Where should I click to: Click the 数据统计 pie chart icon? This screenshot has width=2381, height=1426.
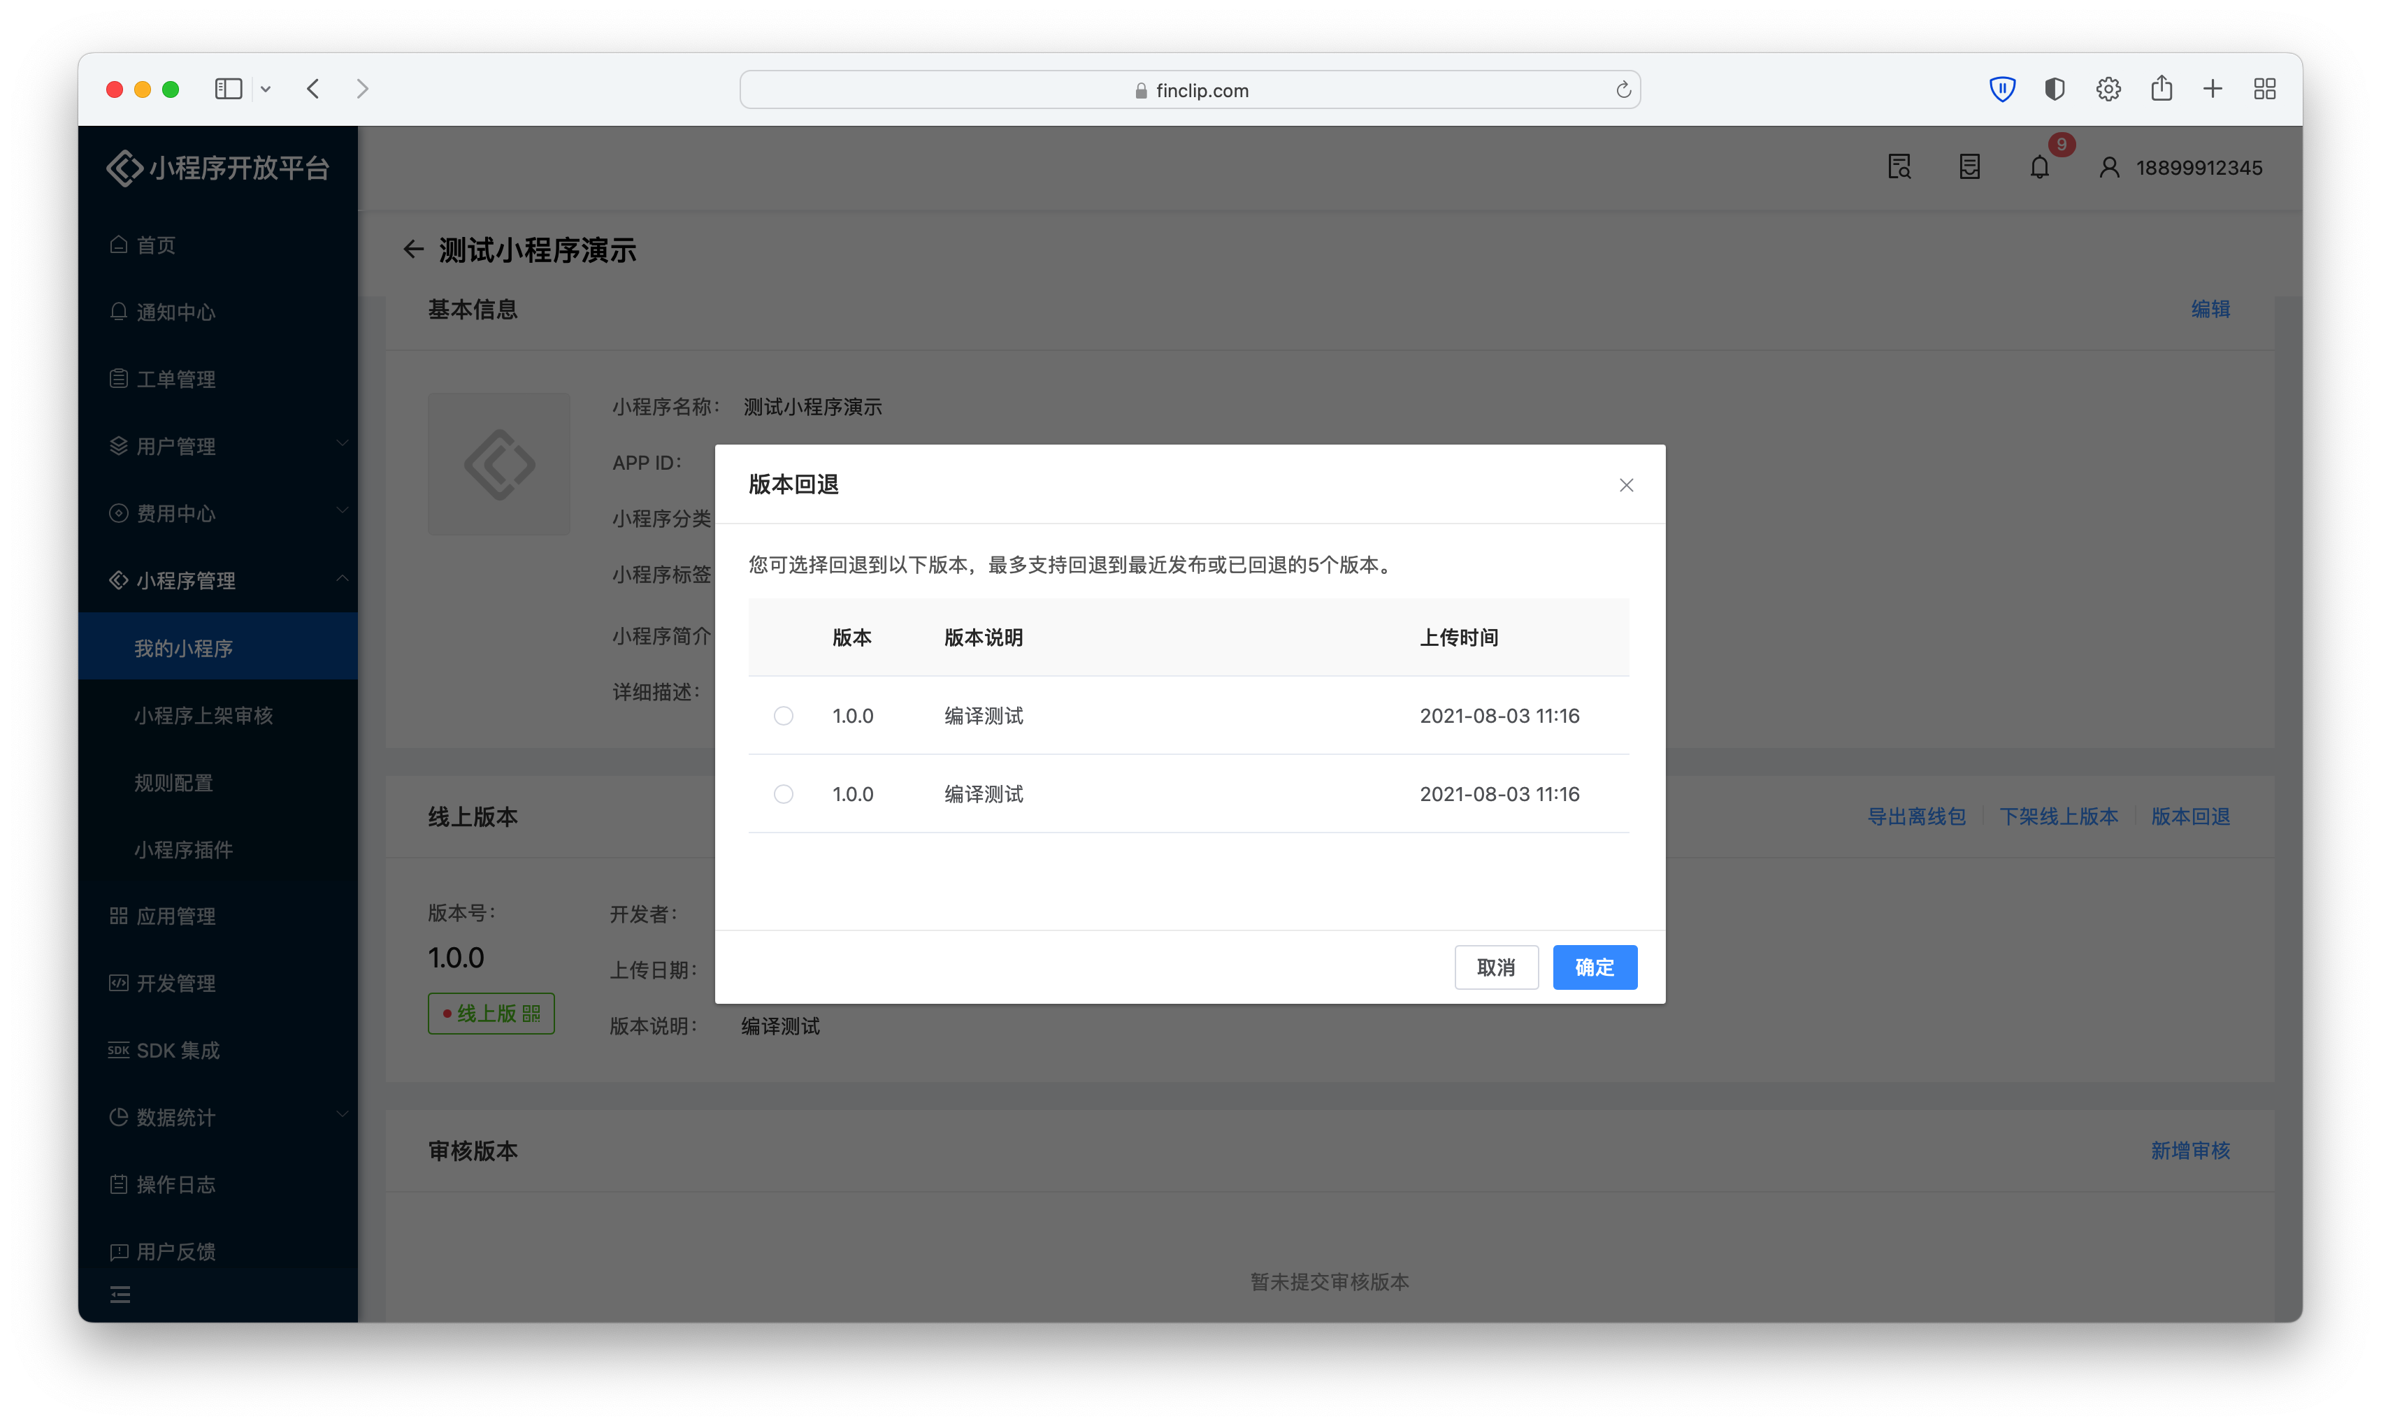pyautogui.click(x=118, y=1116)
